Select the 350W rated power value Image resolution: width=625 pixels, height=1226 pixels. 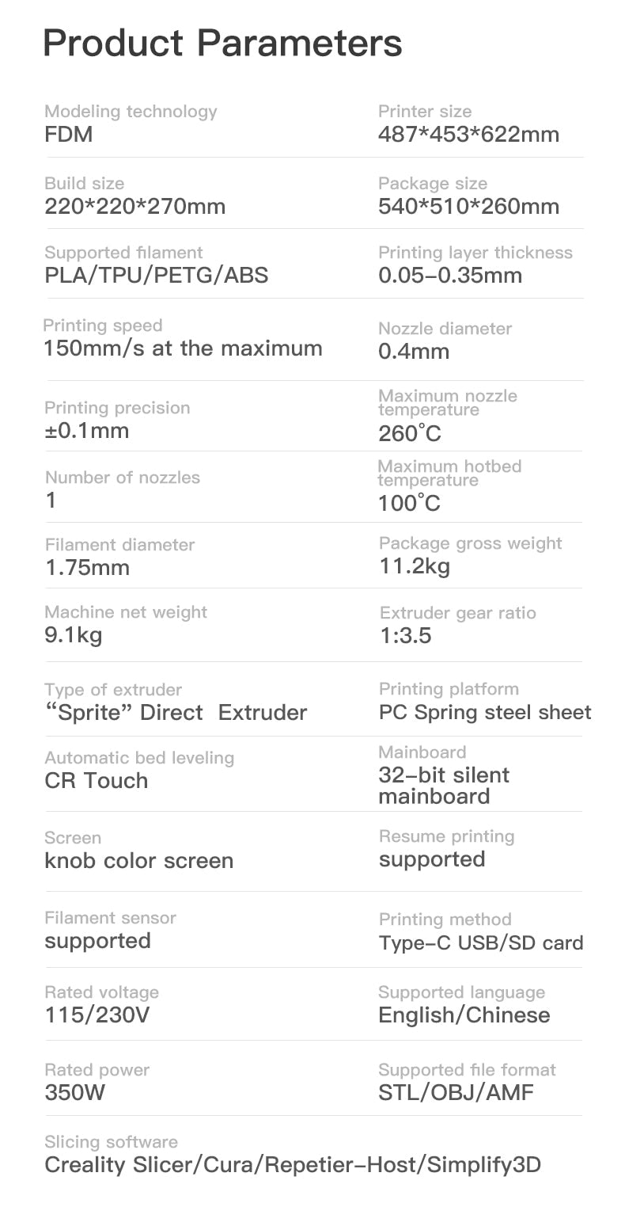(75, 1093)
